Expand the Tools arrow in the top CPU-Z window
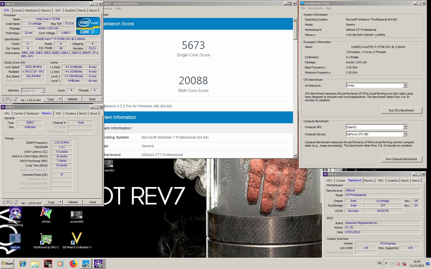Viewport: 431px width, 269px height. coord(60,99)
